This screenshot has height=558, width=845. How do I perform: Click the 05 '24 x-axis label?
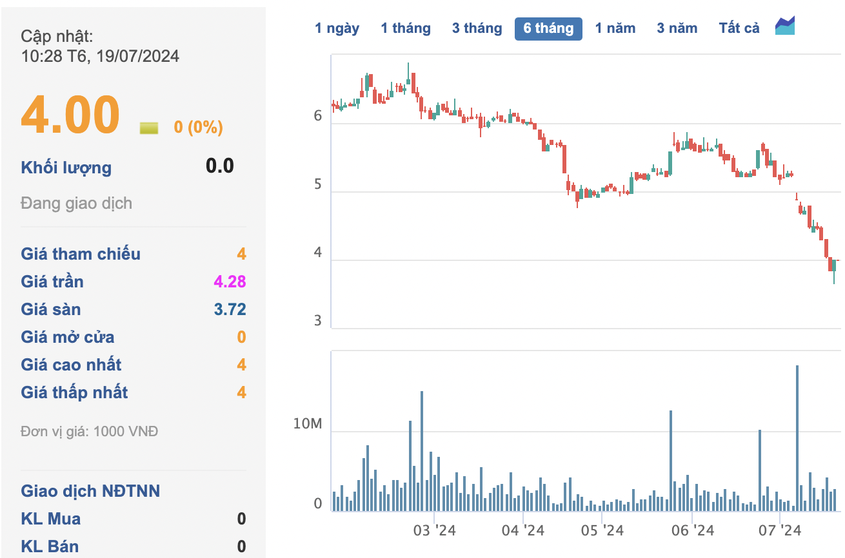pyautogui.click(x=602, y=530)
